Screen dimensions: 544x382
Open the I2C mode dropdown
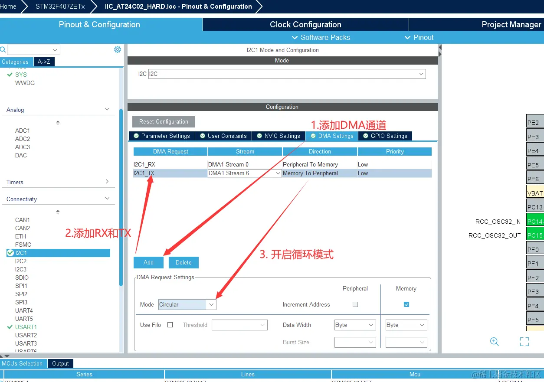[287, 74]
